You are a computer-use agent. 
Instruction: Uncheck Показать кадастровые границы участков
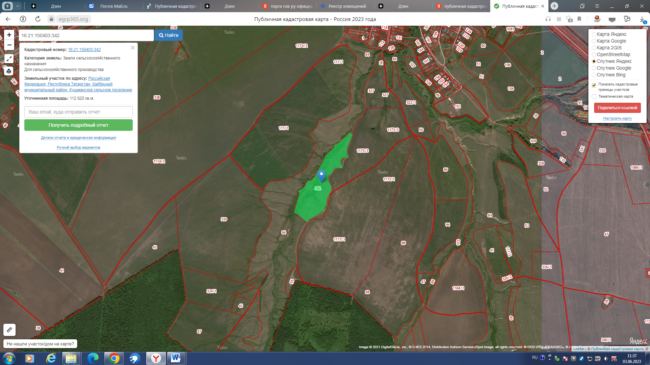(594, 85)
